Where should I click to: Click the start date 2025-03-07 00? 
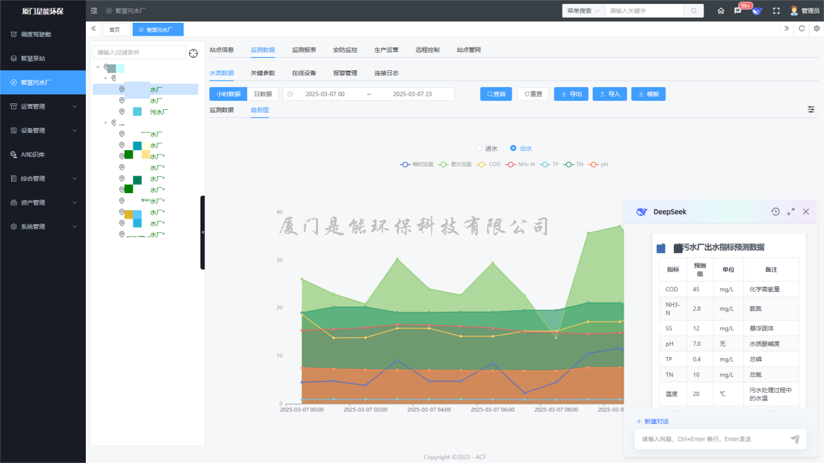click(x=325, y=94)
